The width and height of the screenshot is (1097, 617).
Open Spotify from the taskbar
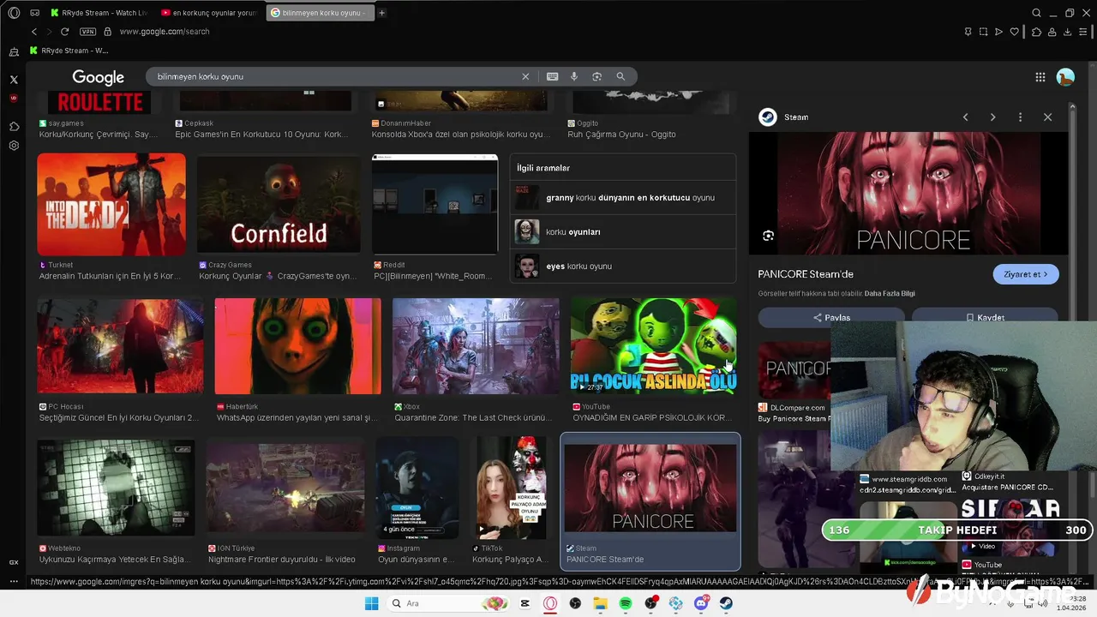626,603
